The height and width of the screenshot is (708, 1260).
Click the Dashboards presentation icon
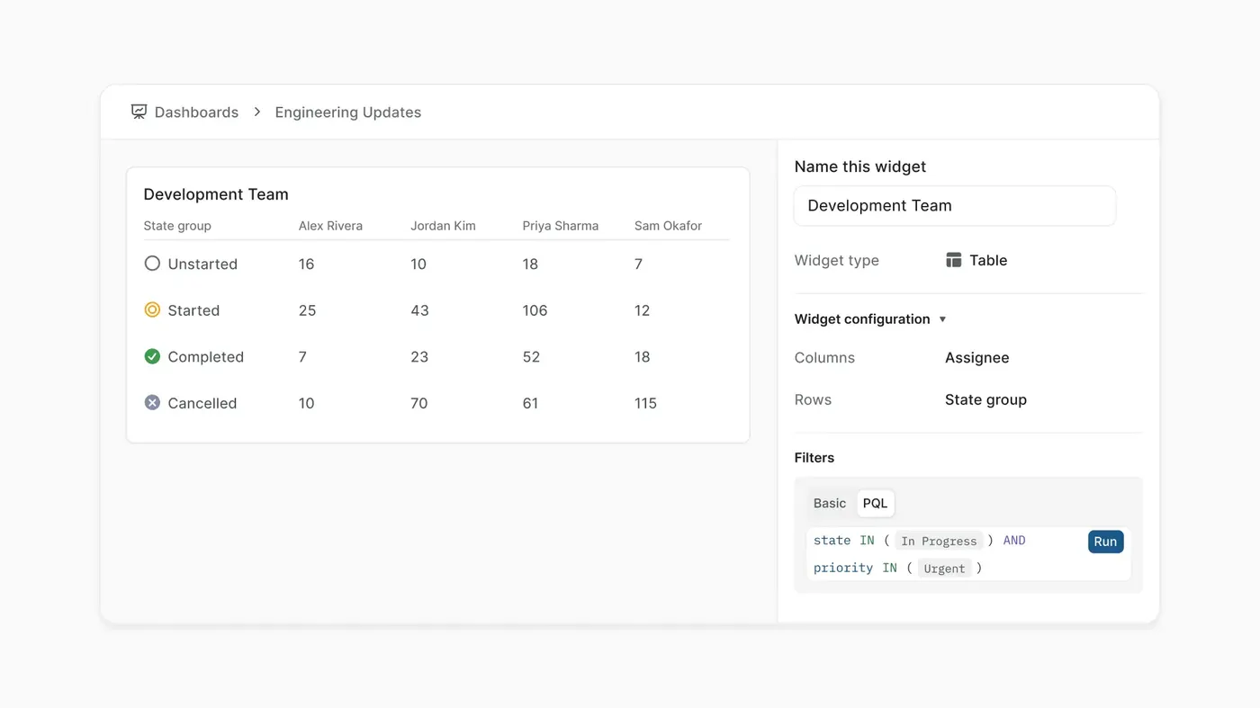click(139, 112)
